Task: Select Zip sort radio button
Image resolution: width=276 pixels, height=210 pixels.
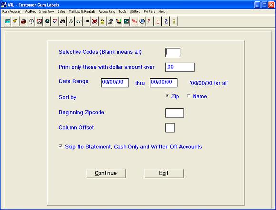Action: pyautogui.click(x=168, y=96)
